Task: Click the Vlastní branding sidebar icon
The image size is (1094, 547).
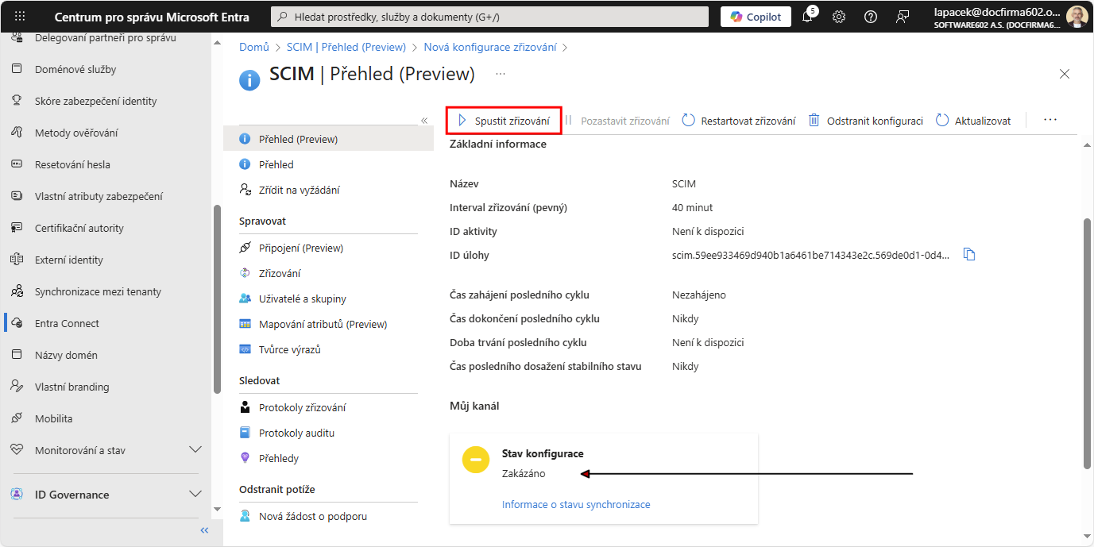Action: pos(17,387)
